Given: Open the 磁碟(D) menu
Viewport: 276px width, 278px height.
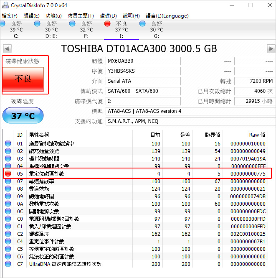Looking at the screenshot, I should tap(108, 16).
